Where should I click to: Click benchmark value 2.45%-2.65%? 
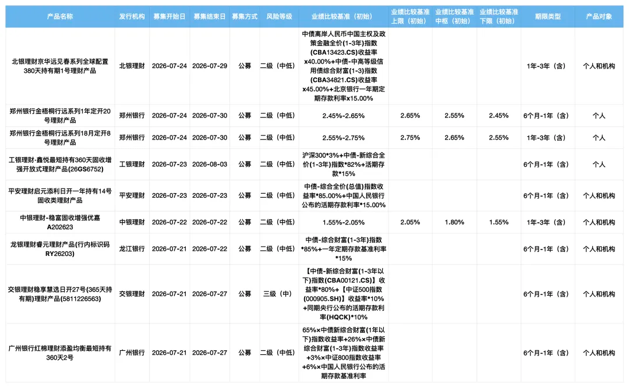point(344,116)
